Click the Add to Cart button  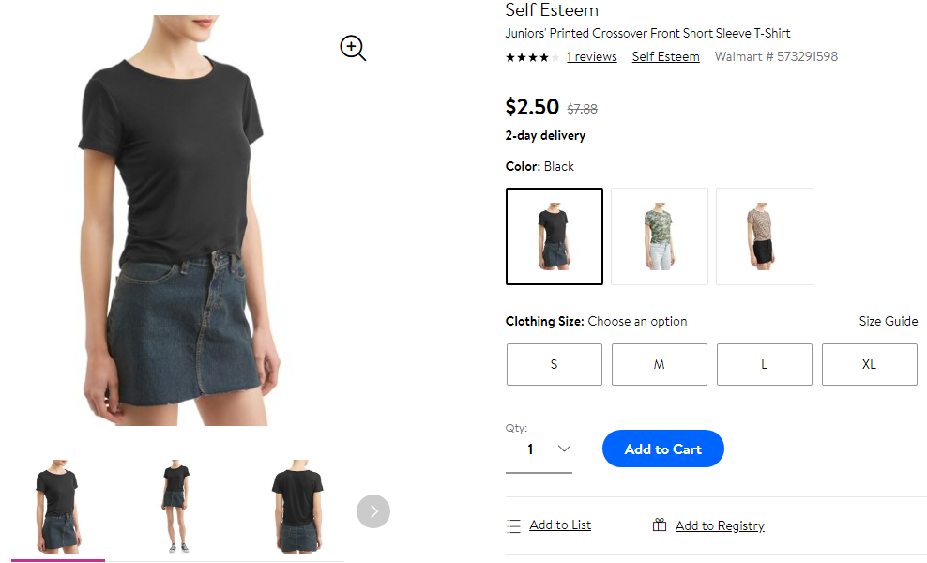tap(662, 449)
